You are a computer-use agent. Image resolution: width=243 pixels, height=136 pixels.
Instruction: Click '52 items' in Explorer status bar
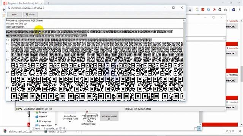pos(36,128)
